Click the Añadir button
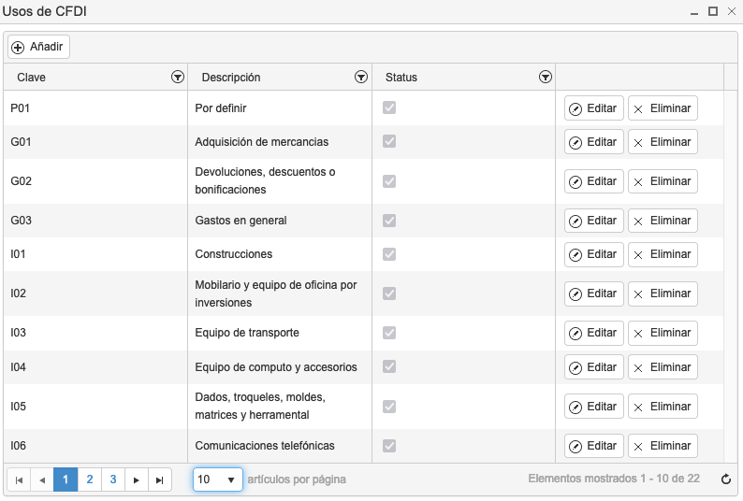Screen dimensions: 743x501 (39, 47)
